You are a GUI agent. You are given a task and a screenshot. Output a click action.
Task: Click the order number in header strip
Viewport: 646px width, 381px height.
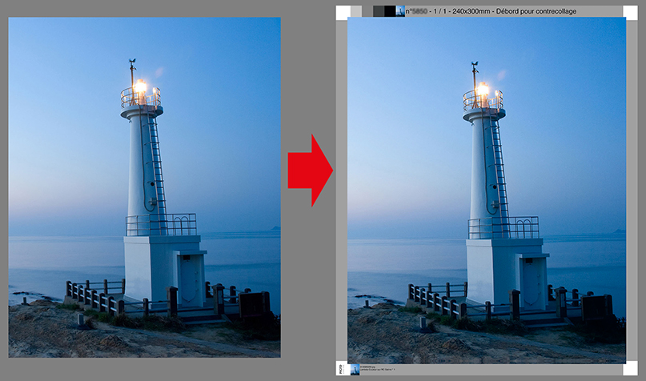click(x=416, y=11)
